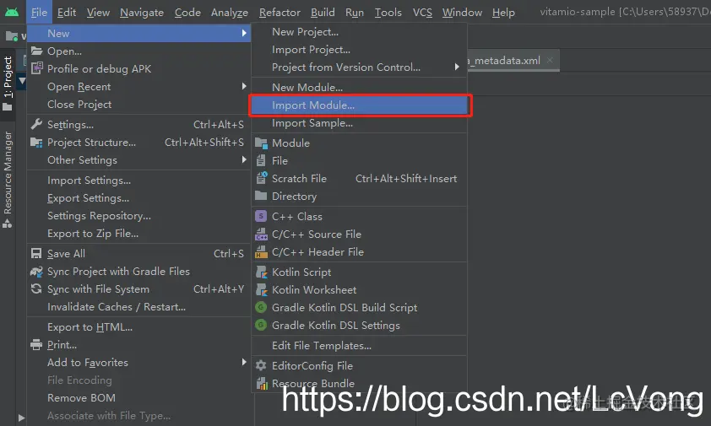Open the Navigate menu
Screen dimensions: 711x426
pos(142,13)
